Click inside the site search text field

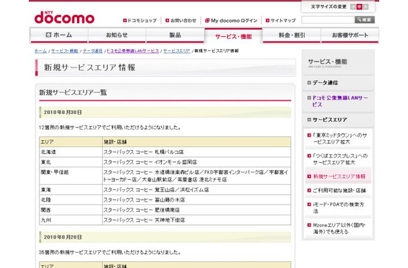(326, 20)
